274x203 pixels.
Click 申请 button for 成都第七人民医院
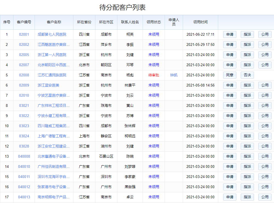tap(229, 35)
